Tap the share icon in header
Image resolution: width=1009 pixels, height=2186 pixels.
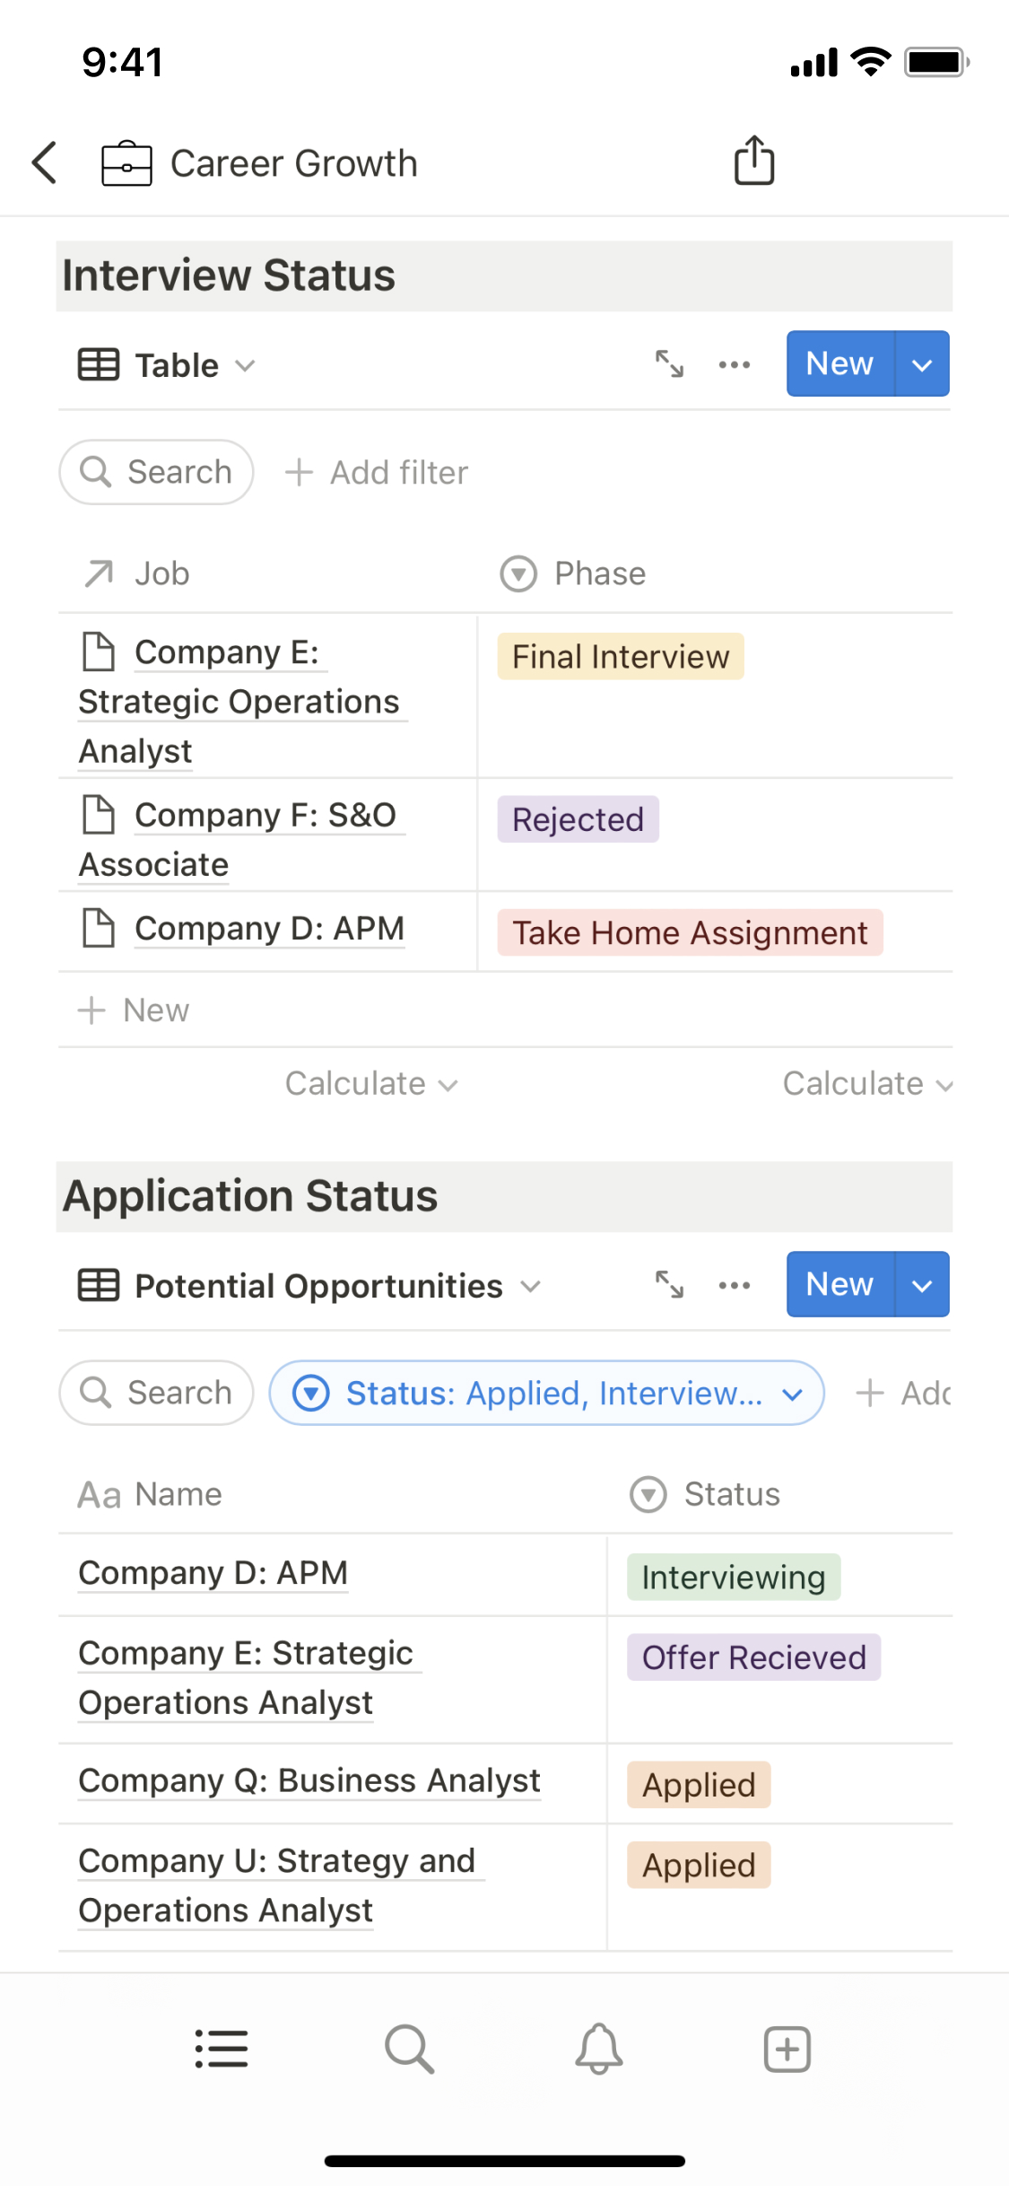753,162
